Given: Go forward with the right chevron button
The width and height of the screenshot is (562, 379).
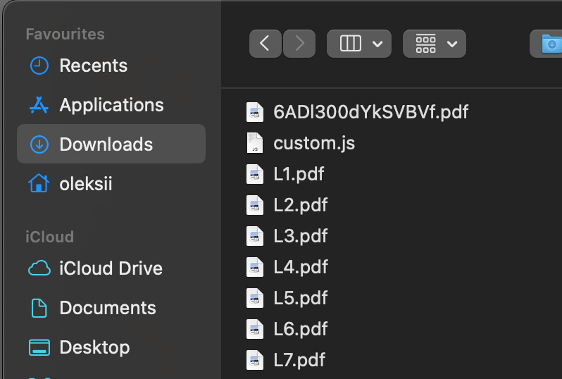Looking at the screenshot, I should coord(299,44).
